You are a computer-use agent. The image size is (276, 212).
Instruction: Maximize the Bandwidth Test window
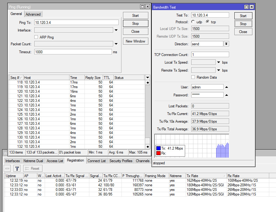coord(246,7)
